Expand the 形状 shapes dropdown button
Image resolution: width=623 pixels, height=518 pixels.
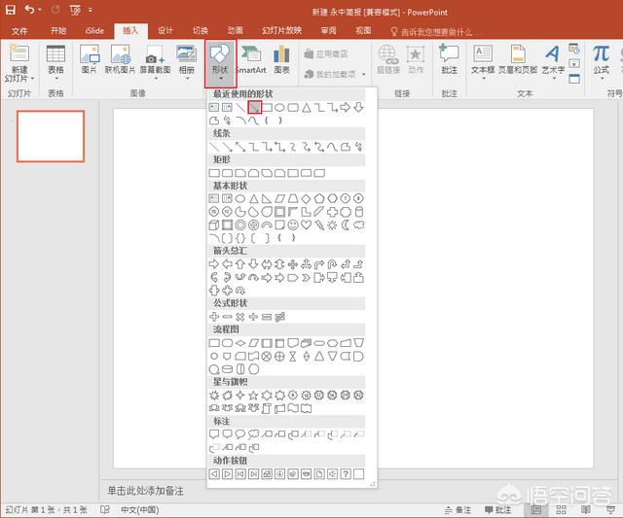click(221, 66)
